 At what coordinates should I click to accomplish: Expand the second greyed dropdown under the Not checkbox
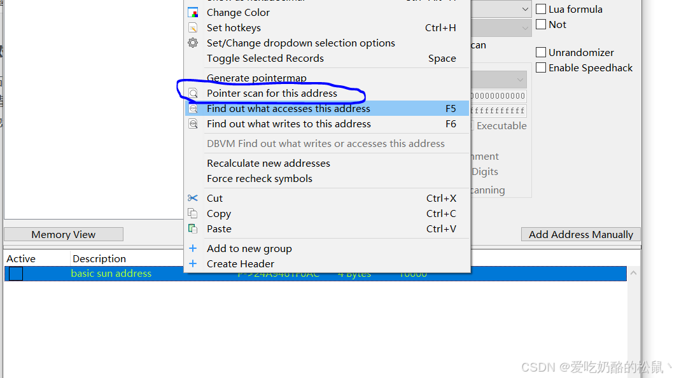(x=525, y=28)
